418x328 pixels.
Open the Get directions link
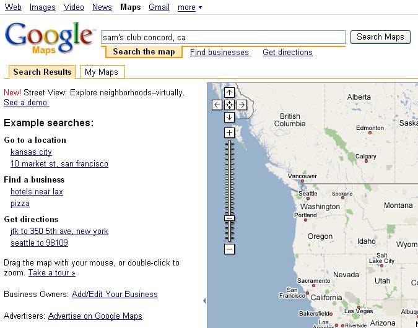pos(287,53)
